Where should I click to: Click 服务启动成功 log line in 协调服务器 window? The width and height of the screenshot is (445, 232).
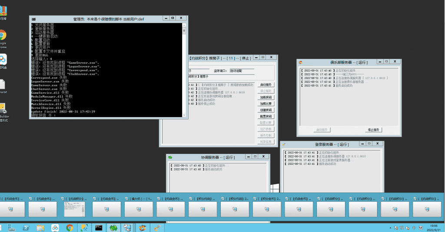196,170
